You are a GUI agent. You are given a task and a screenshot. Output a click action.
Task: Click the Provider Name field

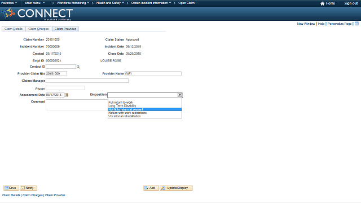click(153, 74)
